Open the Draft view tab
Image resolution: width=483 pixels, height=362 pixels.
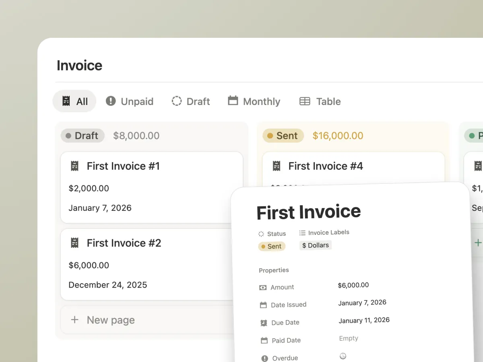coord(191,101)
